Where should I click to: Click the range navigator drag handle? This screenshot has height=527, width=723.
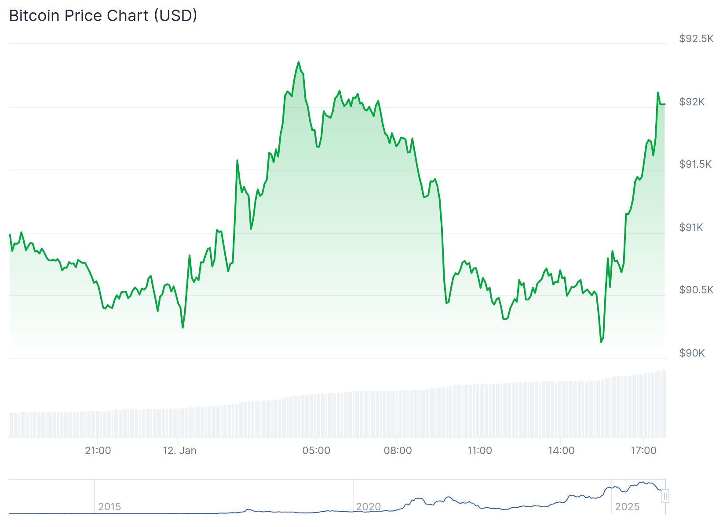tap(665, 496)
